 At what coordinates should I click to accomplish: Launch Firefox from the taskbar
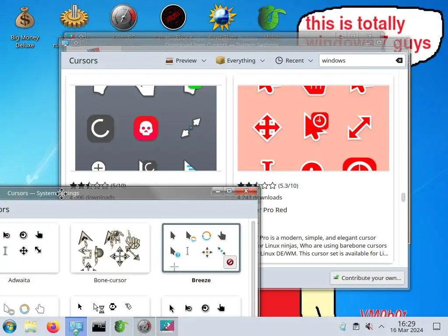pos(53,326)
